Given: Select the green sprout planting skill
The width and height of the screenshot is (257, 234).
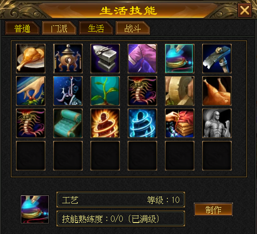Looking at the screenshot, I should 105,91.
